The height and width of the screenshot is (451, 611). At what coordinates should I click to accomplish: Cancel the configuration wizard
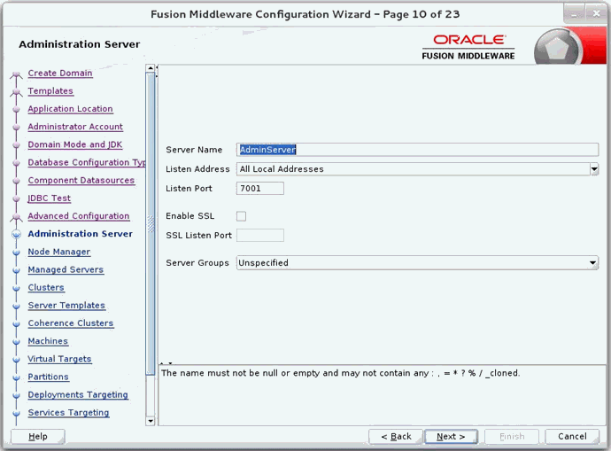[572, 437]
